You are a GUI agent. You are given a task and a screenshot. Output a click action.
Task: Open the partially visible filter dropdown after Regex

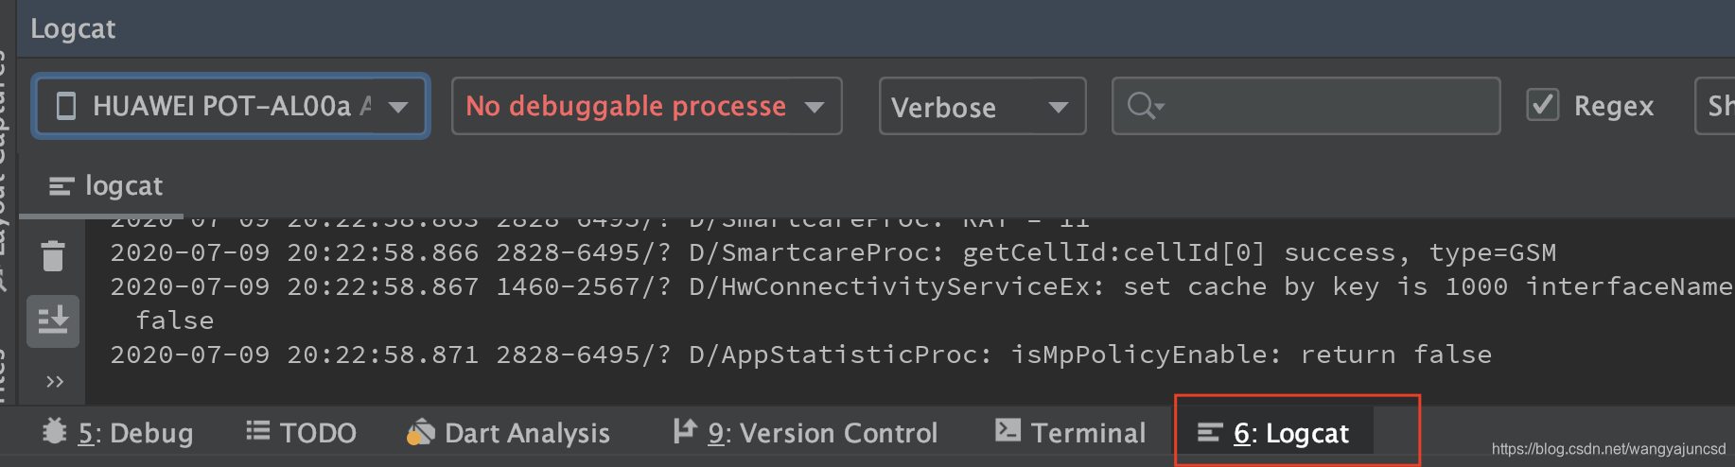(1716, 106)
